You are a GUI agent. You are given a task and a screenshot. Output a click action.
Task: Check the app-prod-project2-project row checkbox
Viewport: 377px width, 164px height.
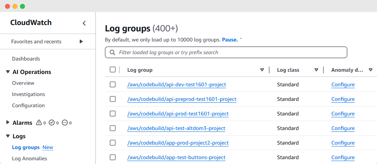click(113, 143)
